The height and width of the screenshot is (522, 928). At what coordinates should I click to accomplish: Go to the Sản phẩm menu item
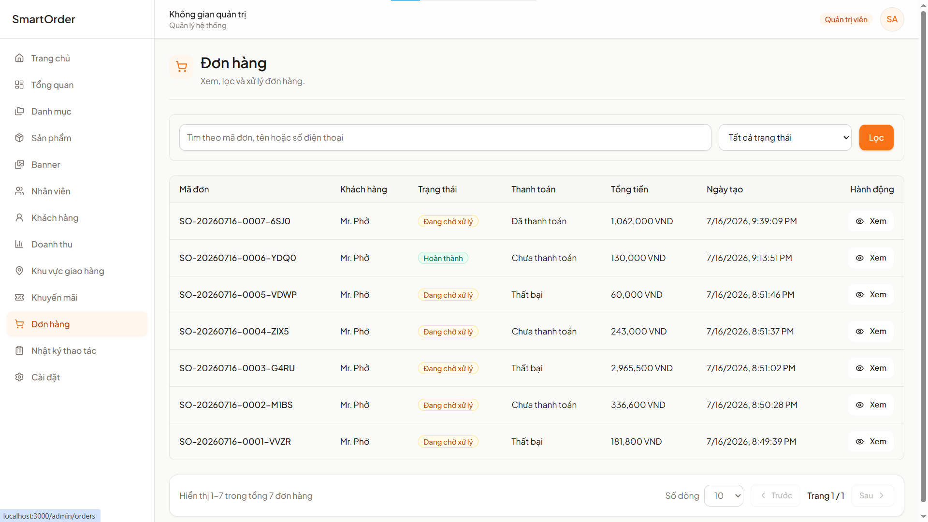click(77, 138)
